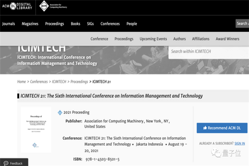
Task: Click Jakarta Indonesia location text
Action: (x=149, y=144)
